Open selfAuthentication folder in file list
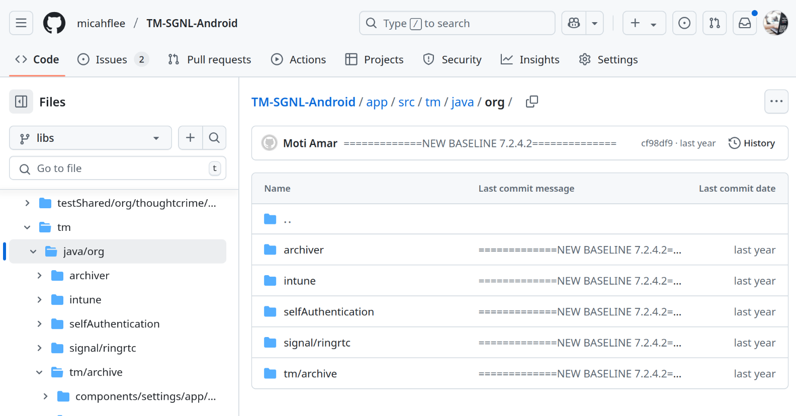 pos(329,312)
